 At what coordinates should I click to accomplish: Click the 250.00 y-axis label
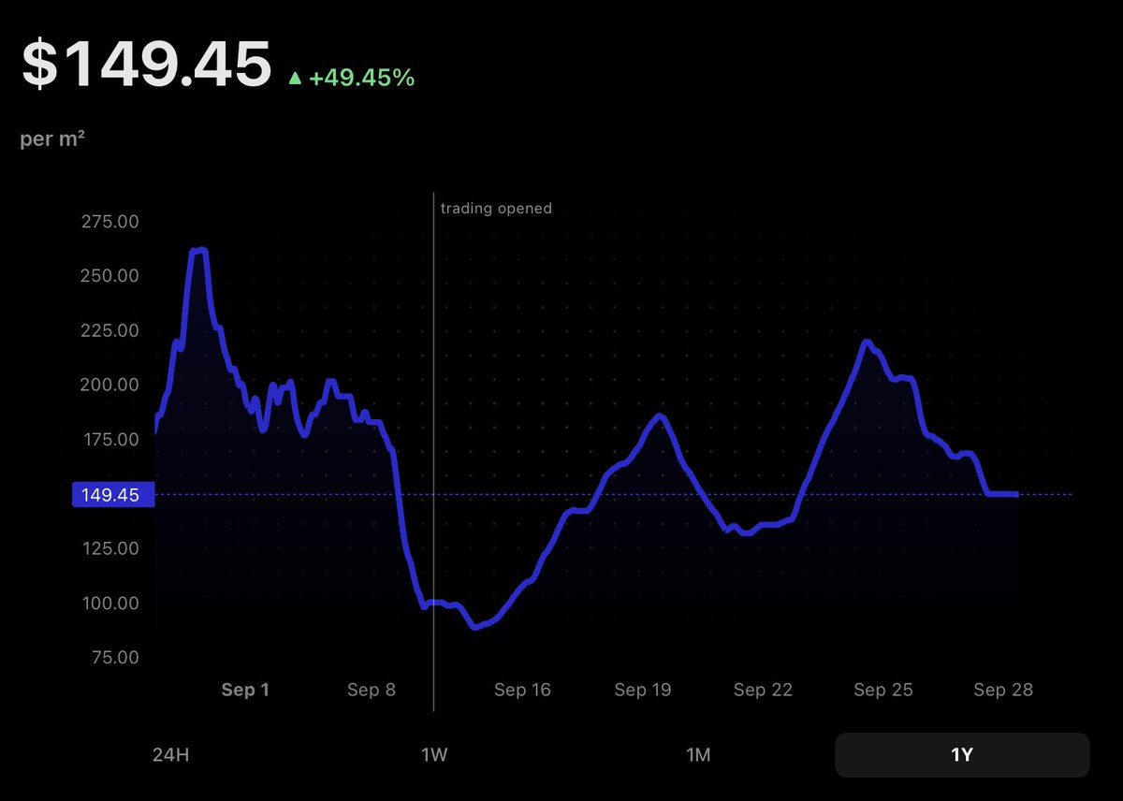click(110, 275)
